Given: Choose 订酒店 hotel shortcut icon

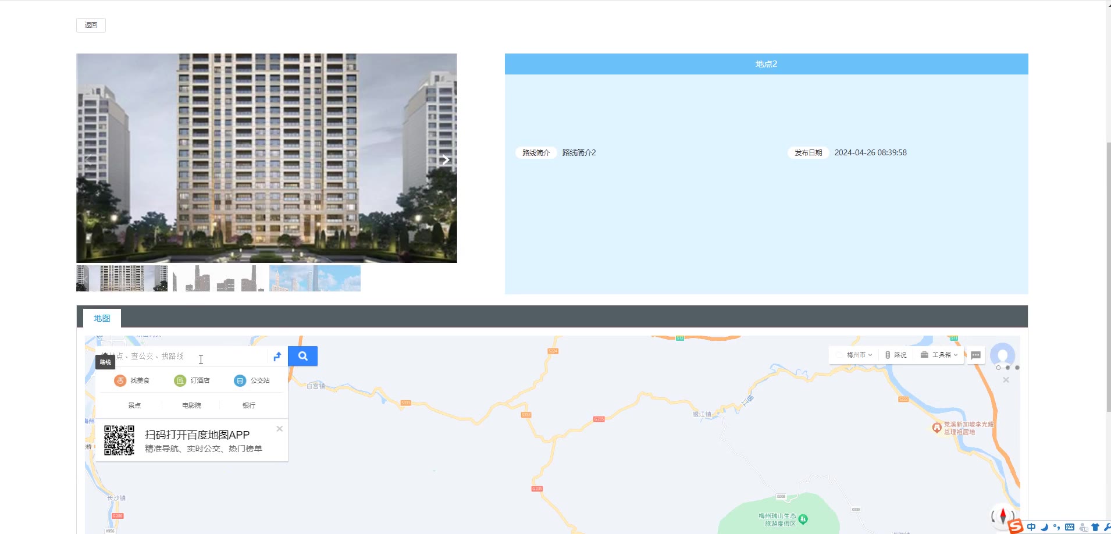Looking at the screenshot, I should pos(180,380).
